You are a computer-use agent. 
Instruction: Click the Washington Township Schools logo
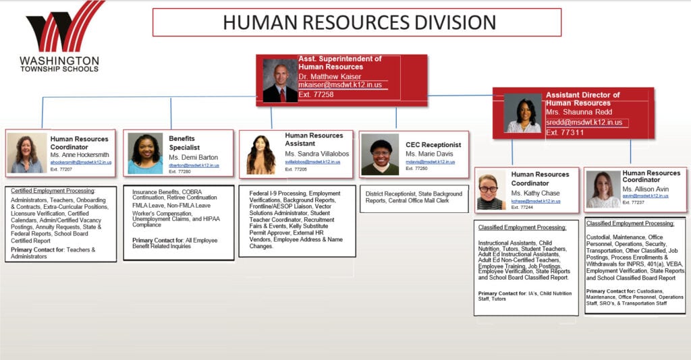pos(61,36)
